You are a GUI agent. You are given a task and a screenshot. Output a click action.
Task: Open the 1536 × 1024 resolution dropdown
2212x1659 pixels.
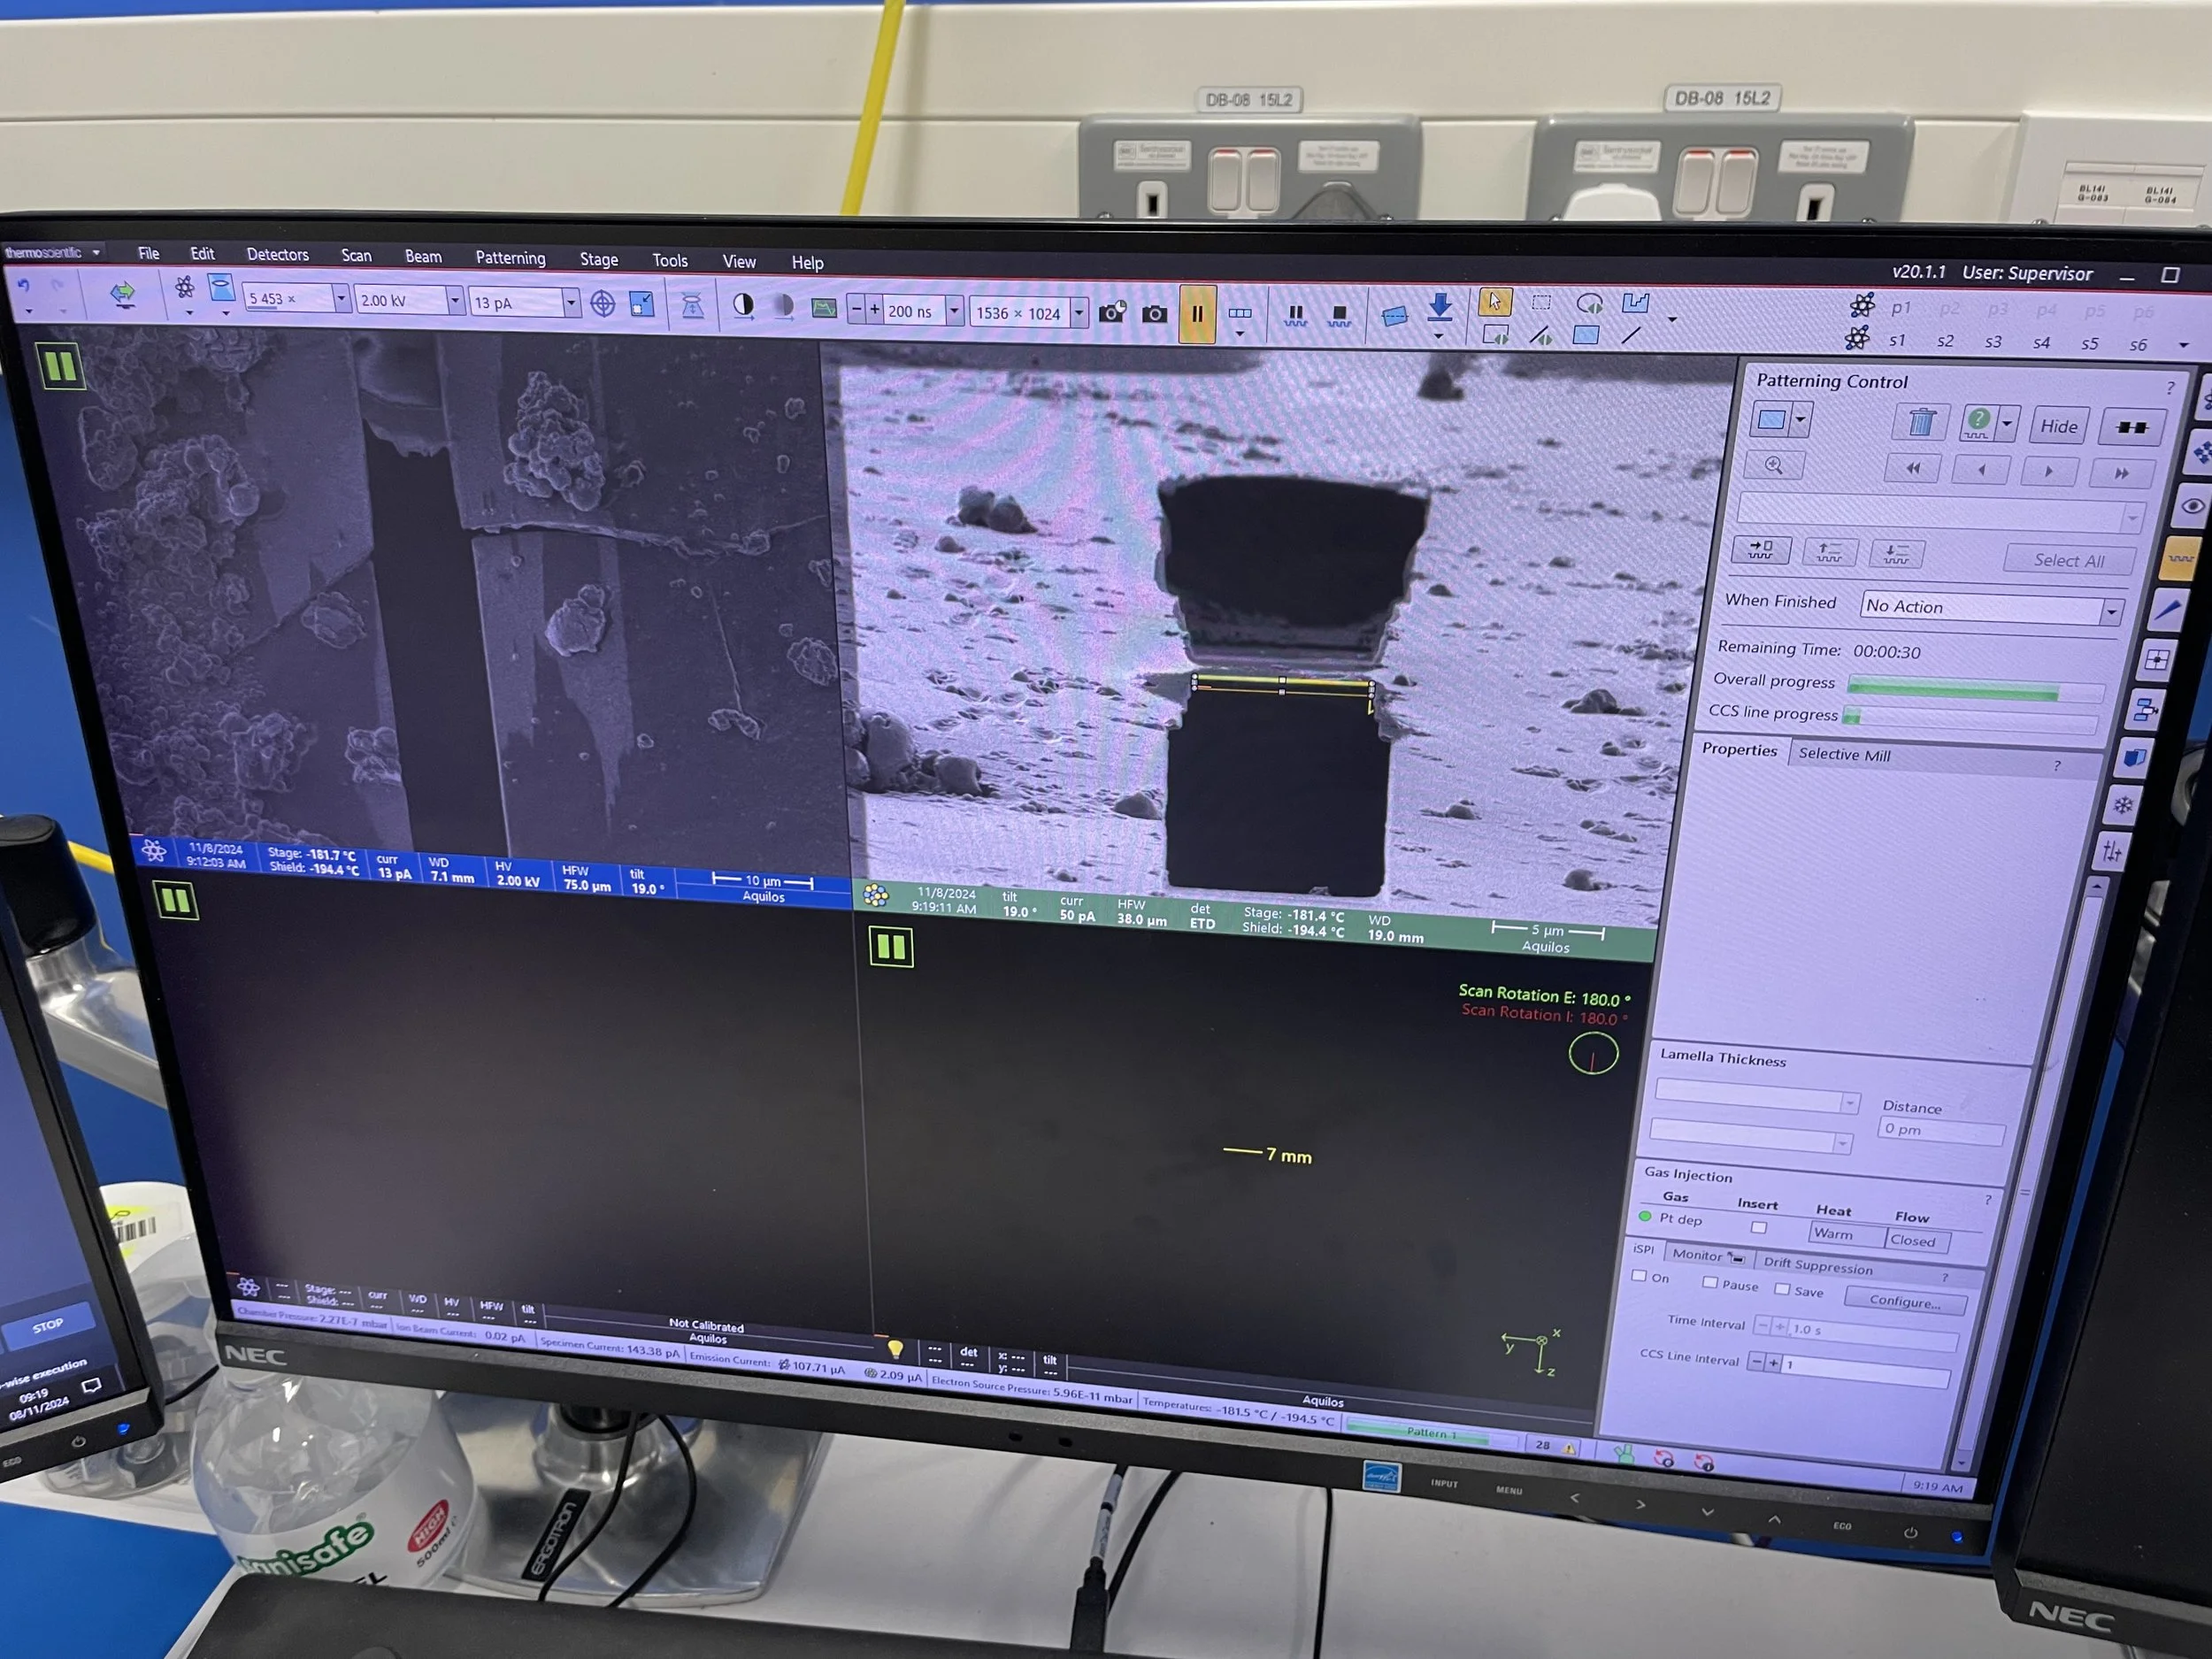tap(1079, 314)
